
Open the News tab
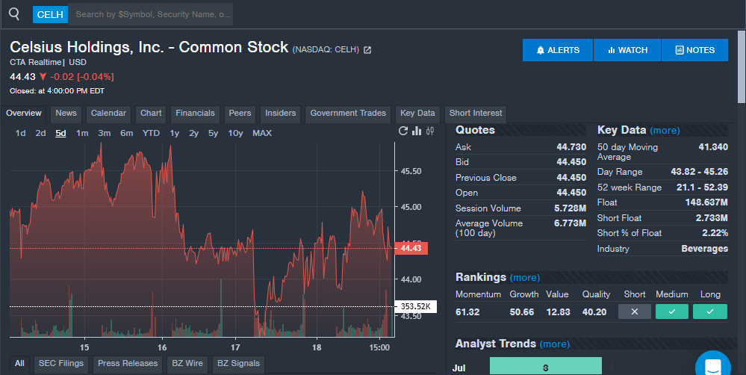coord(66,114)
